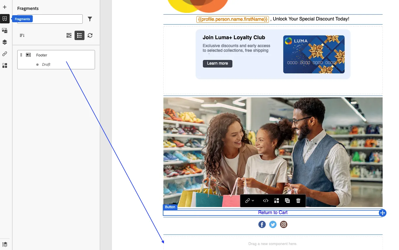Click the four-squares icon in button toolbar
Screen dimensions: 399x250
[277, 201]
